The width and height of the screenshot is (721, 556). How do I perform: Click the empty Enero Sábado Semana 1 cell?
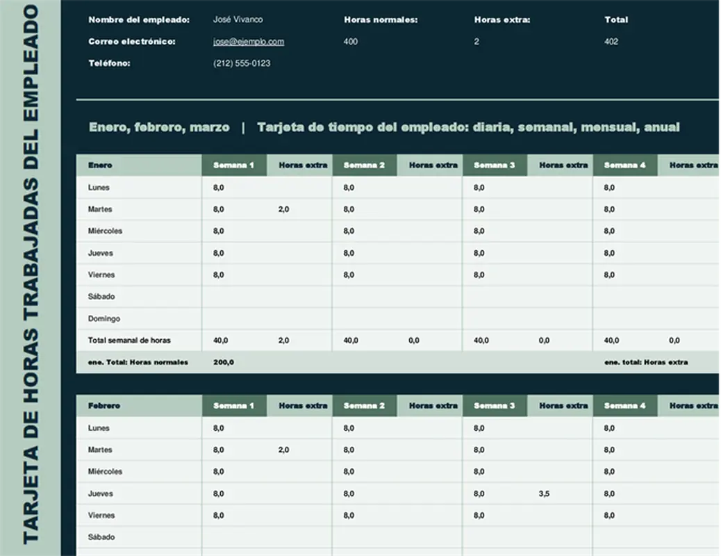tap(234, 296)
